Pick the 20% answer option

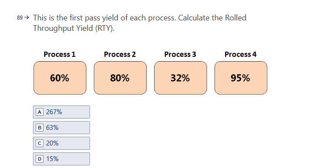pos(61,143)
